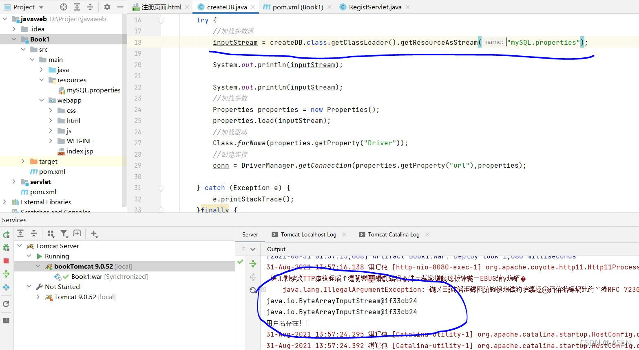Select pom.xml directly under Book1 module

point(52,171)
